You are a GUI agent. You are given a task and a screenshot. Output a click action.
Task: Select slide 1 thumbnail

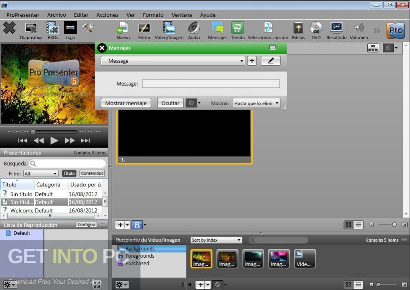184,137
